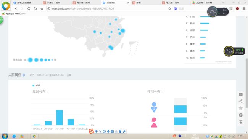Click the 20-29 age distribution bar

coord(48,123)
